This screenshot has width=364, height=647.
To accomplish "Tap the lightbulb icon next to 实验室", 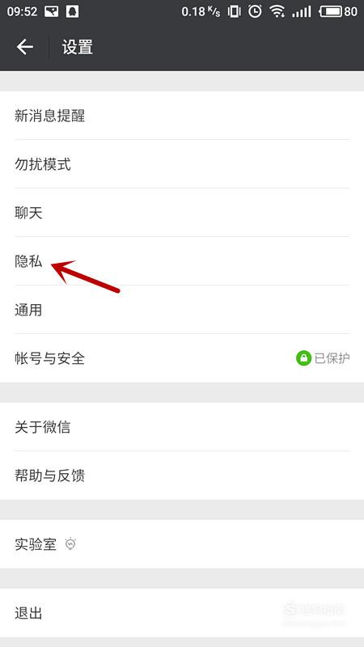I will pos(70,543).
